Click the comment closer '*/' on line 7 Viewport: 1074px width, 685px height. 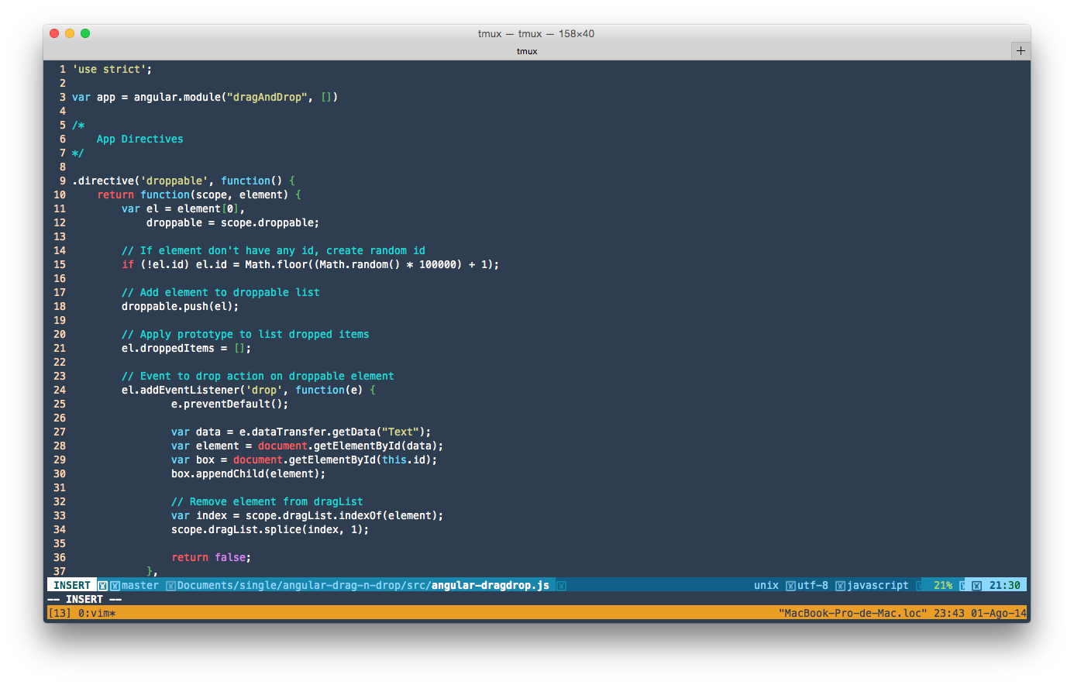click(78, 153)
